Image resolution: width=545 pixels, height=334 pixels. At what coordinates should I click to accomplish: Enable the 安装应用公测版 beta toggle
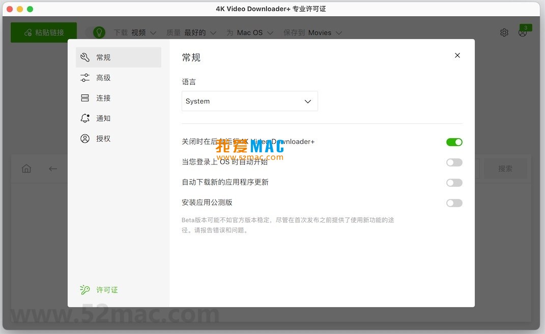tap(454, 203)
